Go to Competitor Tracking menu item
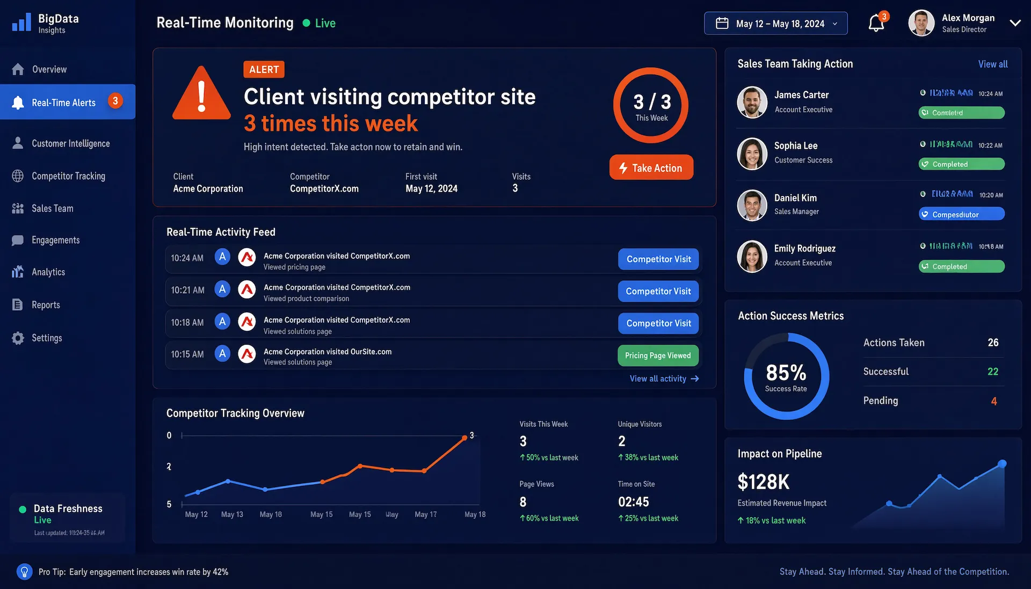 [68, 176]
